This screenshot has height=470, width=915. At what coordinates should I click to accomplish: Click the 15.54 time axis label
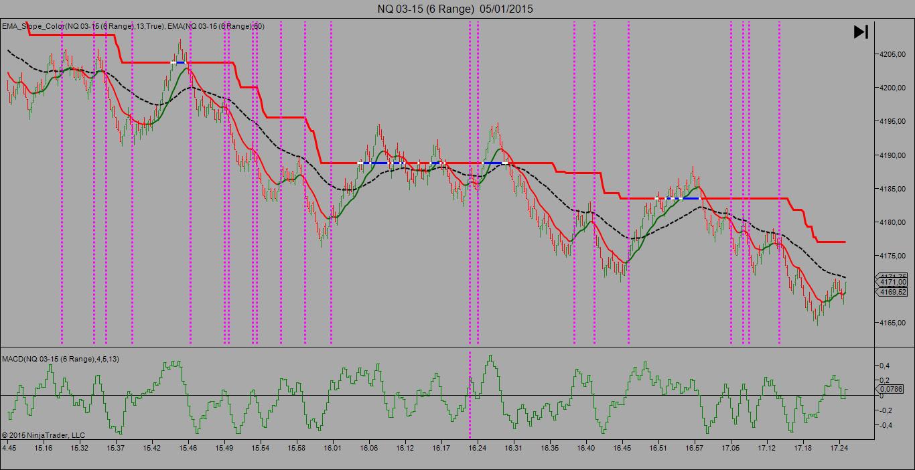261,448
